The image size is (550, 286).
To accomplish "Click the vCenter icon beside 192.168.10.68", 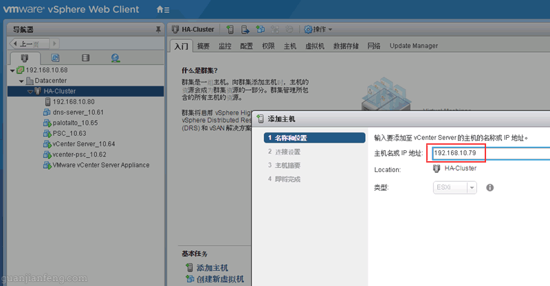I will (21, 70).
